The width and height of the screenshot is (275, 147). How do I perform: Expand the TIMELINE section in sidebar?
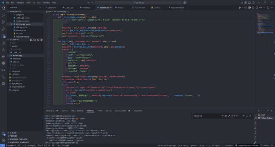click(x=14, y=136)
